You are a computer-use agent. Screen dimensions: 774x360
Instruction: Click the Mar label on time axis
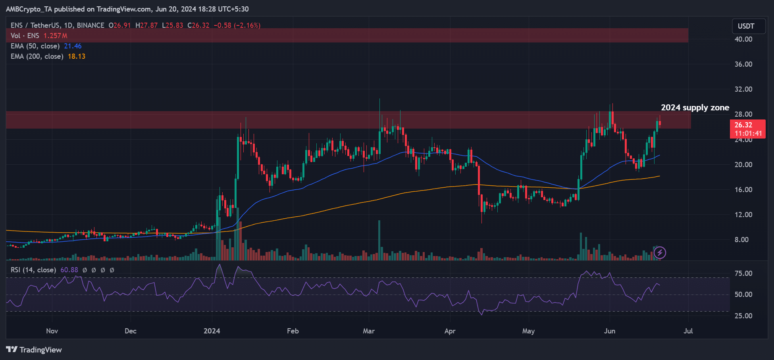pos(368,331)
